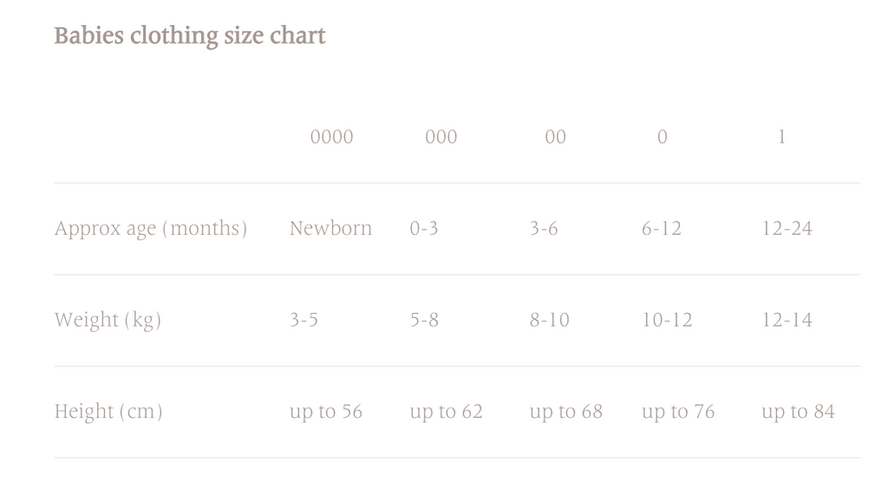Select the 12-14 kg weight cell
The width and height of the screenshot is (888, 482).
click(787, 320)
